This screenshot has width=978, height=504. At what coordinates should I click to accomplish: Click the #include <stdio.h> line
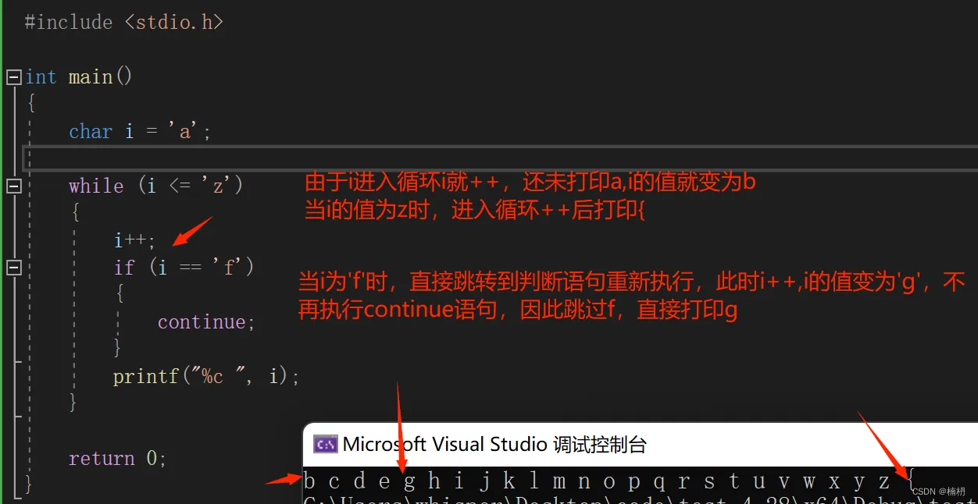pyautogui.click(x=123, y=22)
